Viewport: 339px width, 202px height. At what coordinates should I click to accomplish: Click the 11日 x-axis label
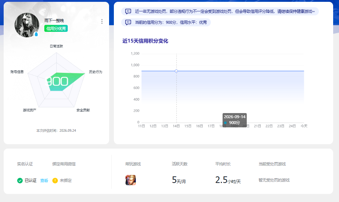pyautogui.click(x=141, y=126)
